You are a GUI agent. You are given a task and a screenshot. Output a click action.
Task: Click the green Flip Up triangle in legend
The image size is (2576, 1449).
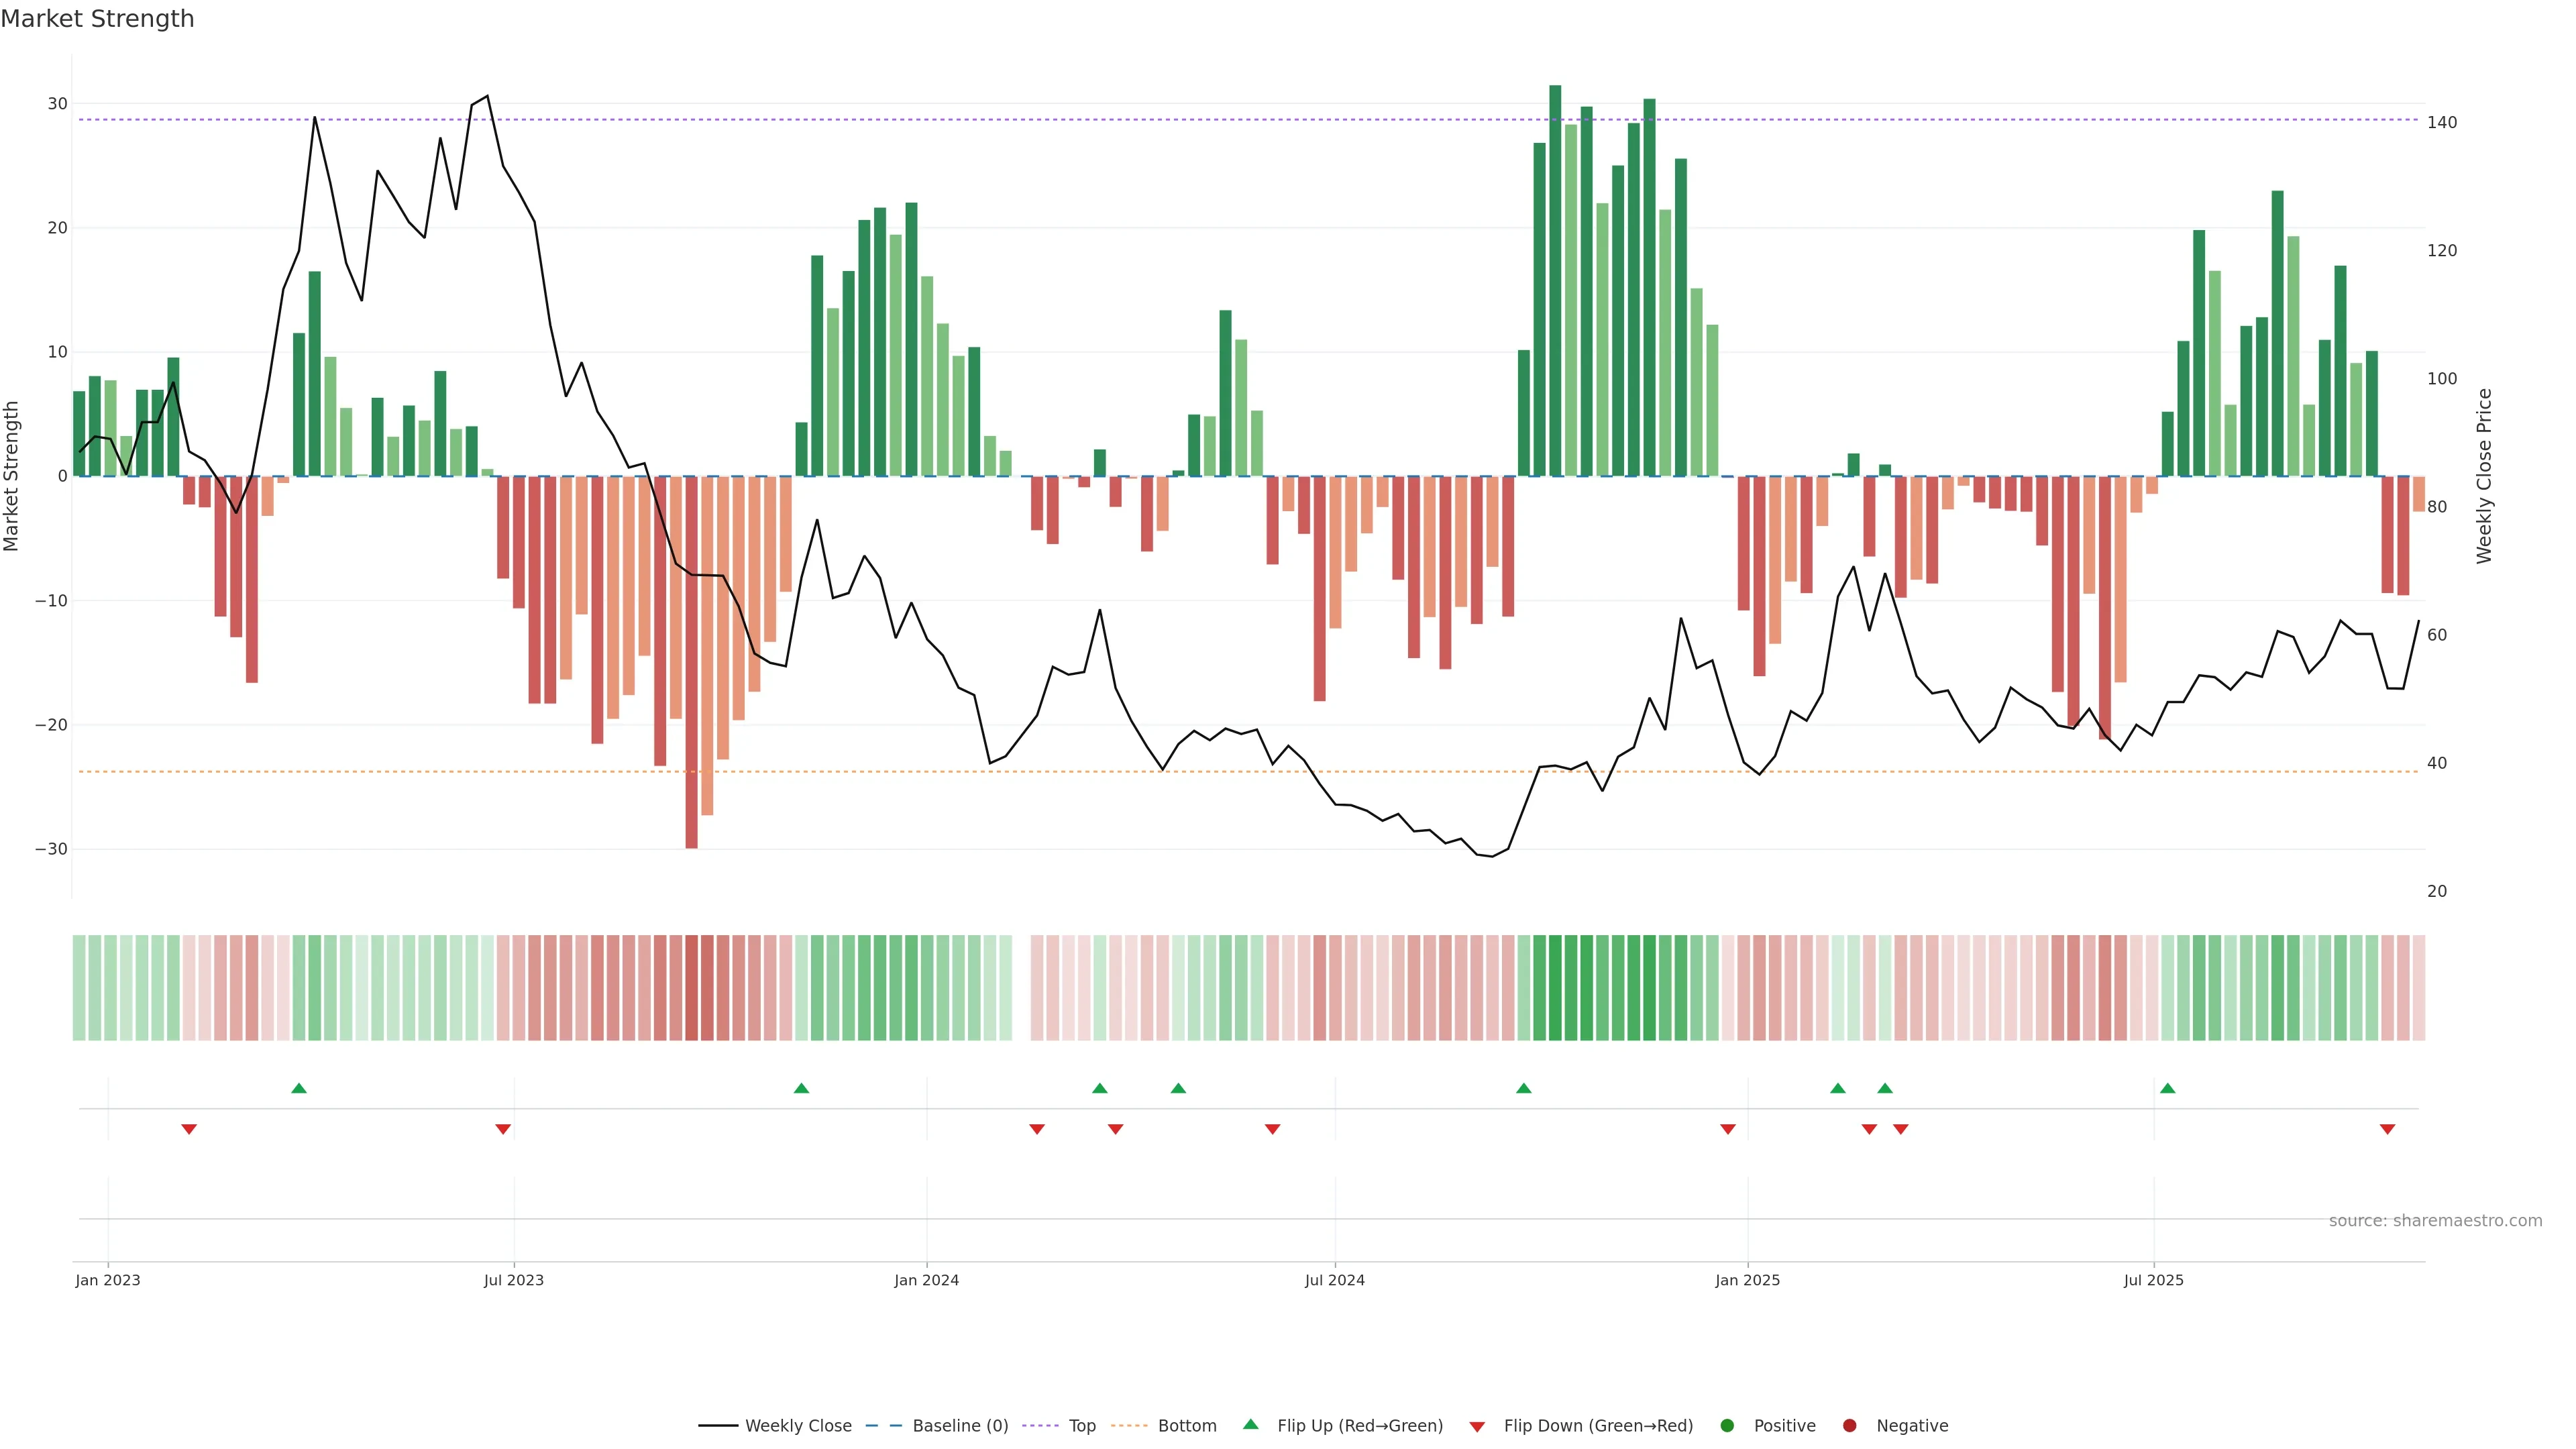[1250, 1424]
